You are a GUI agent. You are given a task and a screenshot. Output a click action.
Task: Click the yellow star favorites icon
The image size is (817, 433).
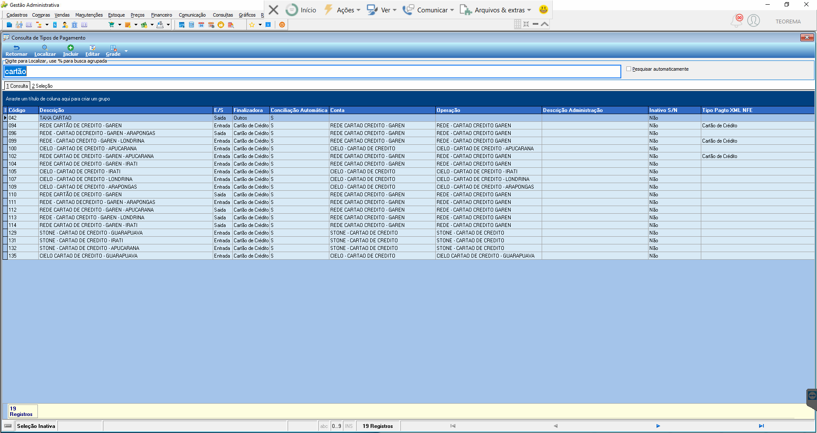pyautogui.click(x=252, y=25)
